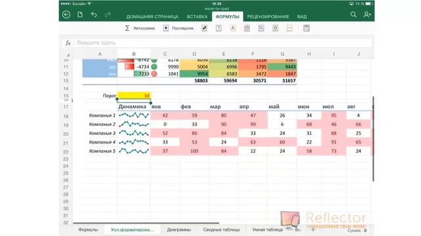Select the cell 3472 in row 12
Screen dimensions: 421x236
pyautogui.click(x=253, y=74)
